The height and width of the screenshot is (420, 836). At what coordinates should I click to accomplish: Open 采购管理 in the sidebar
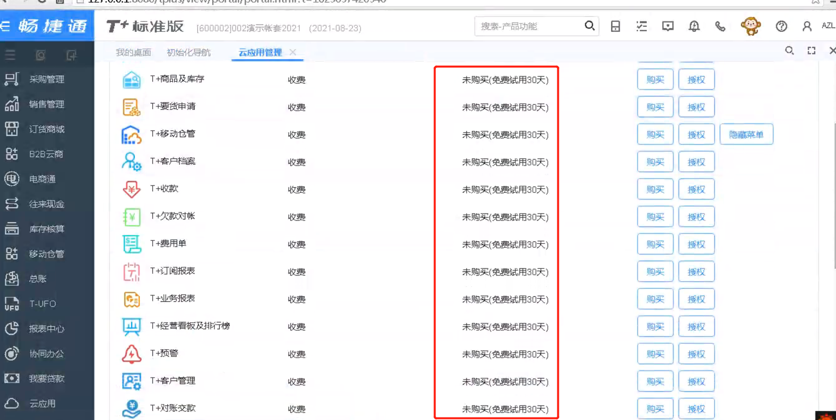(x=46, y=79)
